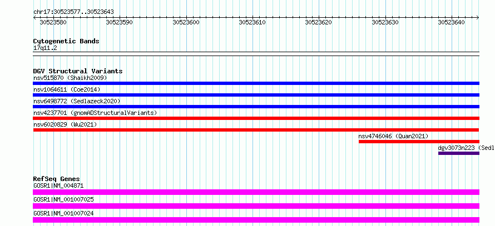Select the nsv1064611 (Coe2014) variant bar

tap(256, 95)
